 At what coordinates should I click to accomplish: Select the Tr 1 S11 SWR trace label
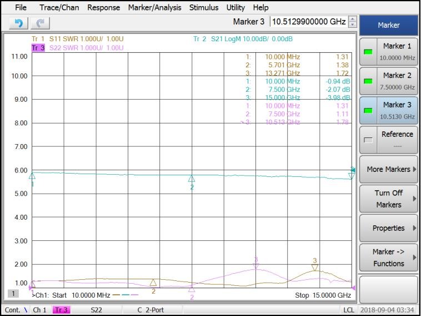coord(78,39)
